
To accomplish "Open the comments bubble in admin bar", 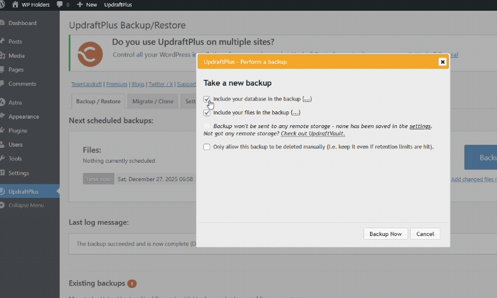I will (60, 4).
